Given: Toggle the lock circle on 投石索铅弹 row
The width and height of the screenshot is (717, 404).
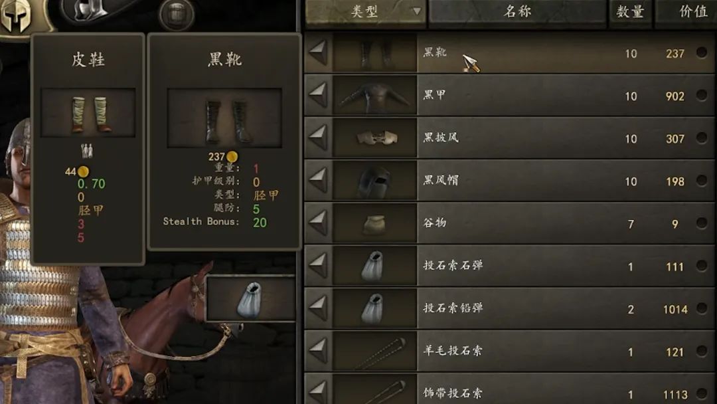Looking at the screenshot, I should (x=702, y=308).
